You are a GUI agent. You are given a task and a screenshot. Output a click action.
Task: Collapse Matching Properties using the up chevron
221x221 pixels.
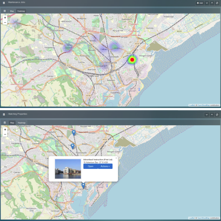click(x=212, y=115)
